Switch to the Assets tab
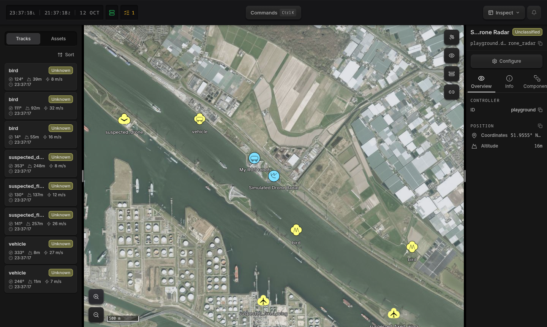 [x=58, y=39]
